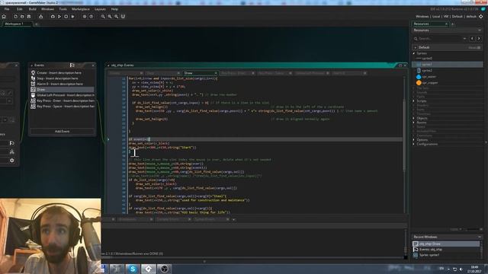Screen dimensions: 488x274
Task: Collapse the obj_ship Events code window
Action: coord(108,65)
